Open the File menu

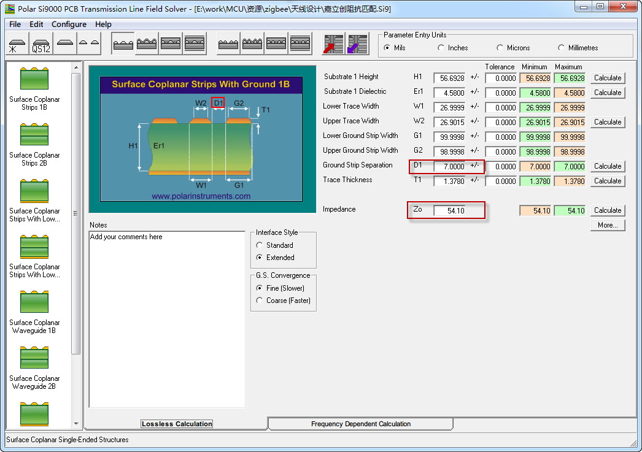(15, 24)
